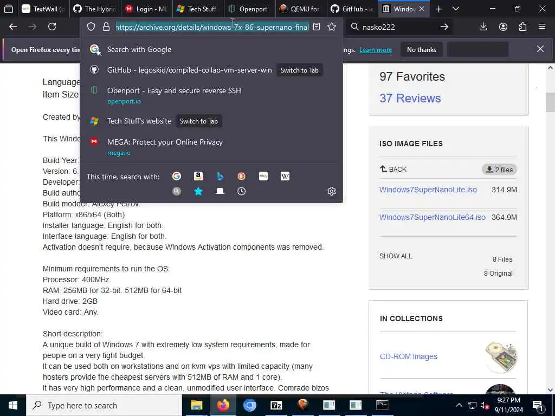
Task: Switch to the Login MEGA tab
Action: pyautogui.click(x=146, y=9)
